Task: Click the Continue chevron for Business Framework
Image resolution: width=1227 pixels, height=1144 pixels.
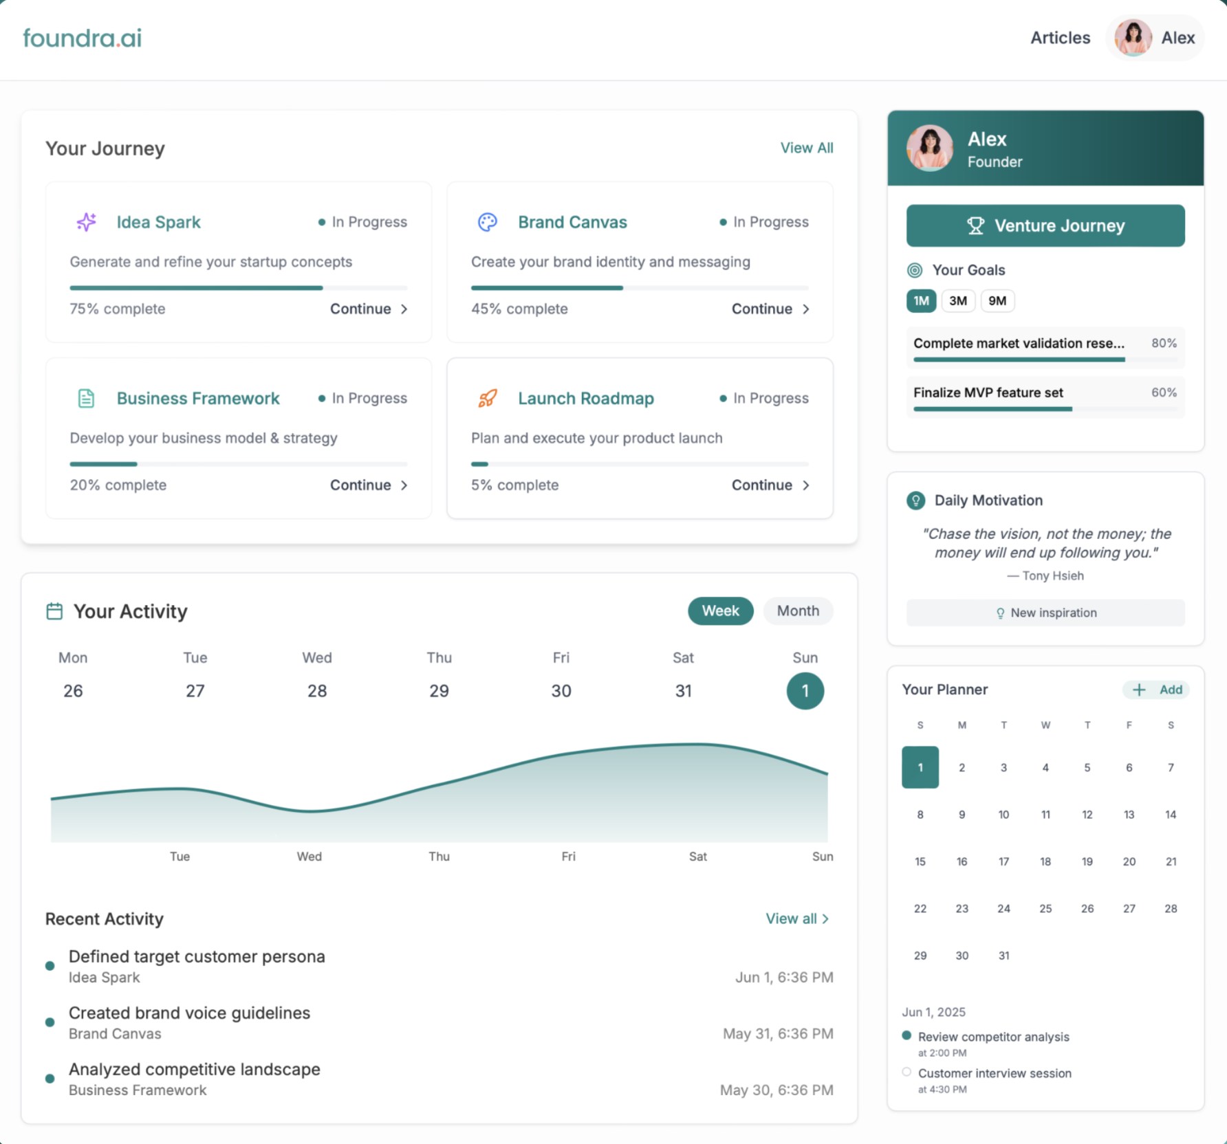Action: (x=404, y=485)
